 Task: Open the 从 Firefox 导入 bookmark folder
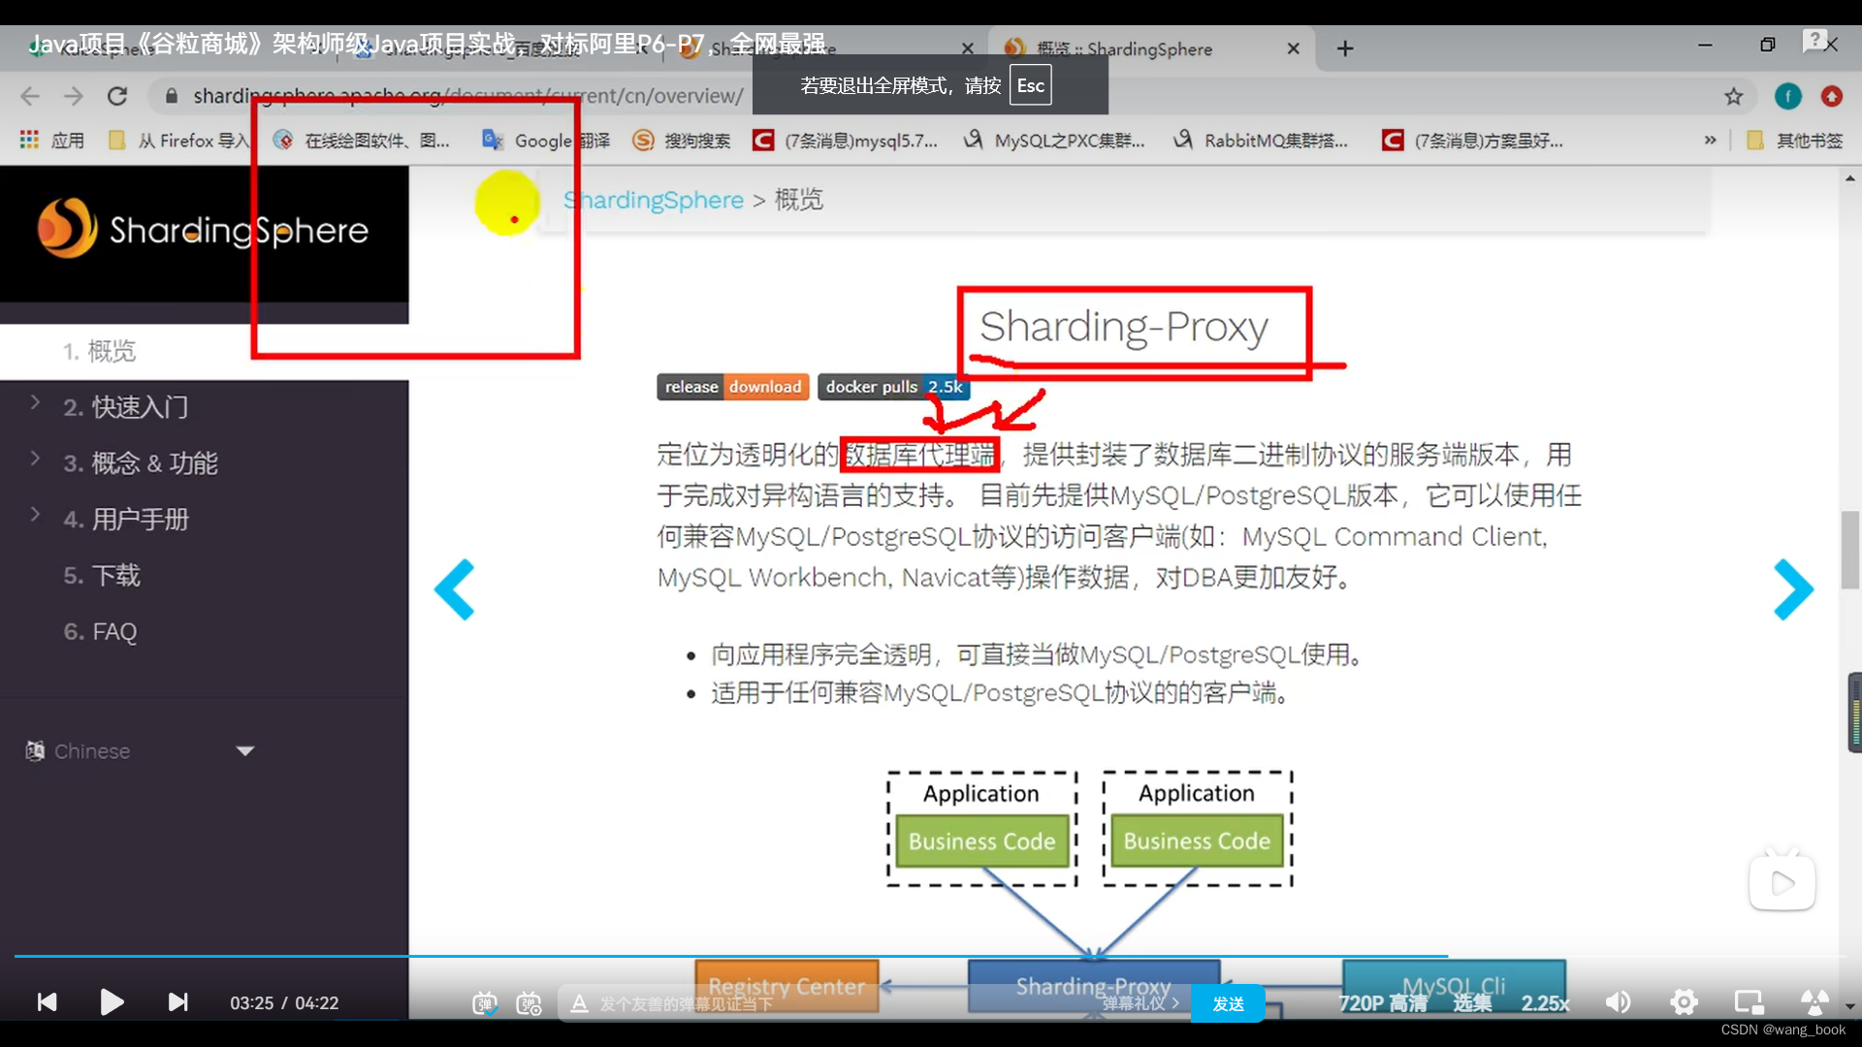click(x=180, y=141)
